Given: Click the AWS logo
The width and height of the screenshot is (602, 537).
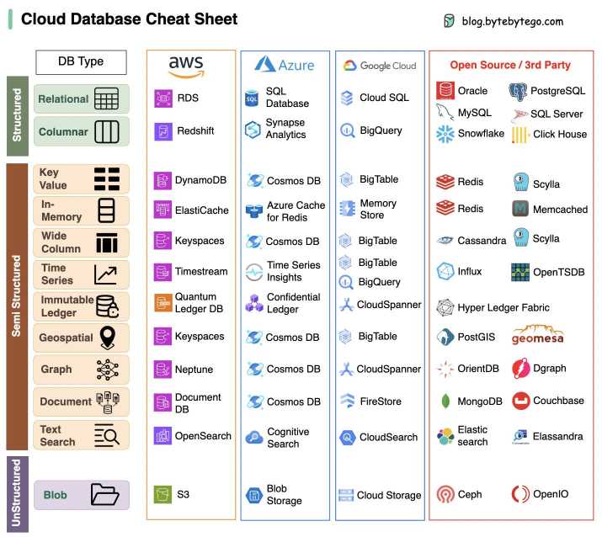Looking at the screenshot, I should tap(186, 66).
